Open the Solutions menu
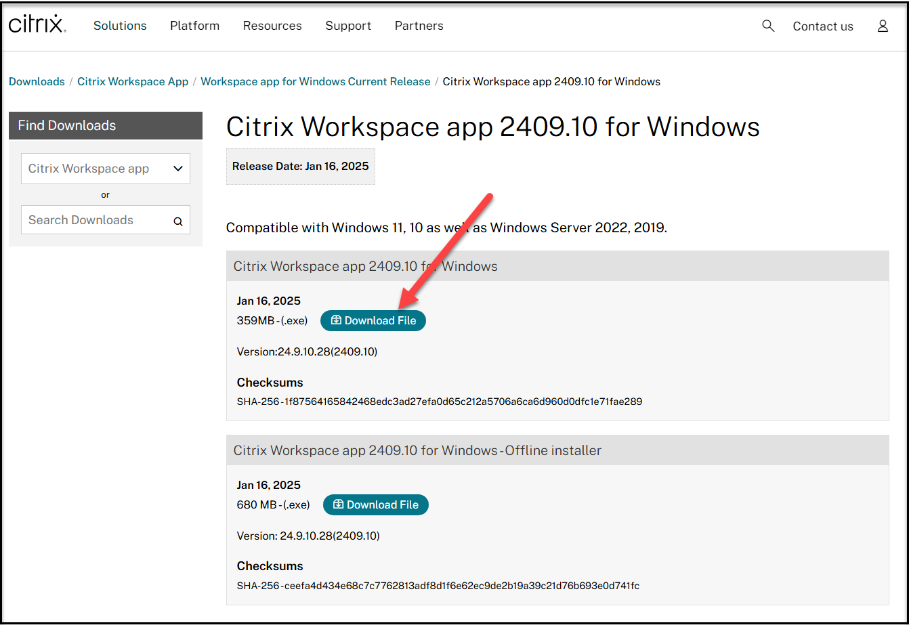 pyautogui.click(x=120, y=26)
